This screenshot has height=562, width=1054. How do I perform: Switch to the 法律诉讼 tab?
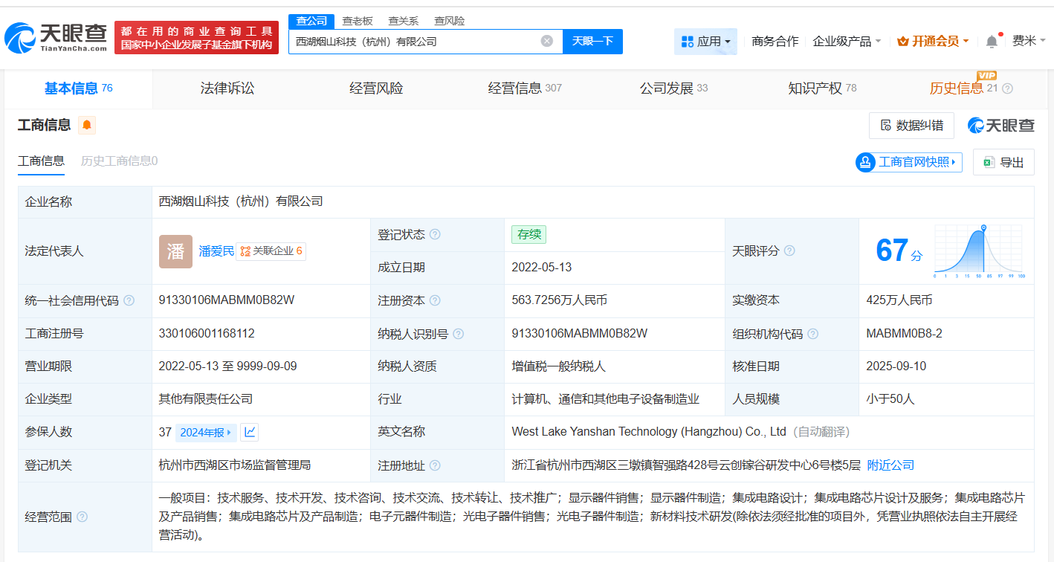click(x=227, y=88)
